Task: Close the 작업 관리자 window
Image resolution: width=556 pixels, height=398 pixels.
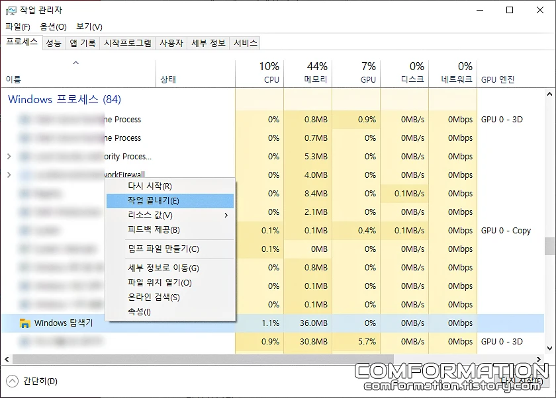Action: coord(540,10)
